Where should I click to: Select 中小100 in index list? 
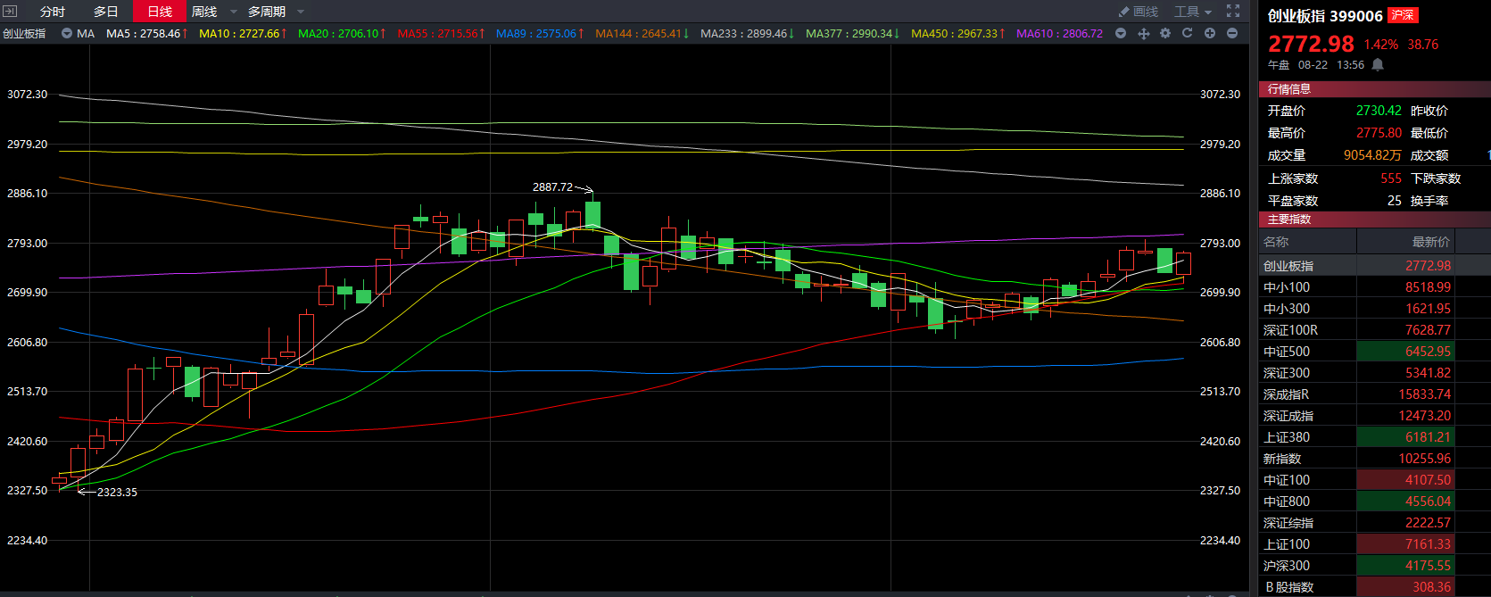click(1287, 287)
